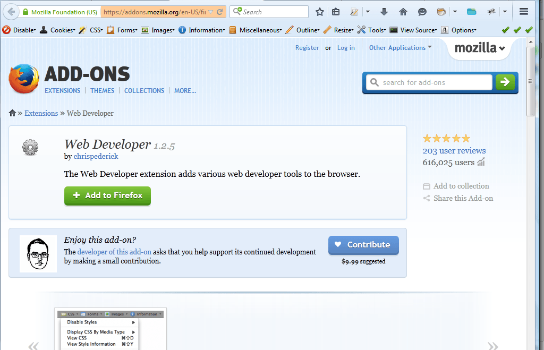Go to the EXTENSIONS section
Screen dimensions: 544x350
tap(63, 90)
